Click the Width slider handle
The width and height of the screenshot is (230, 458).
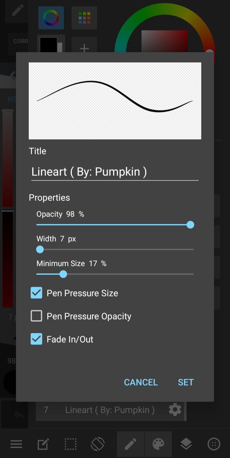(x=40, y=249)
